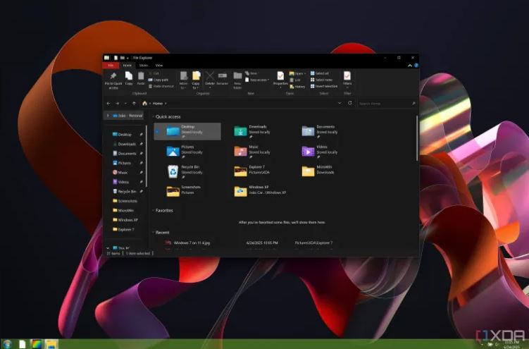Image resolution: width=529 pixels, height=349 pixels.
Task: Select Documents in the navigation pane
Action: [x=127, y=153]
